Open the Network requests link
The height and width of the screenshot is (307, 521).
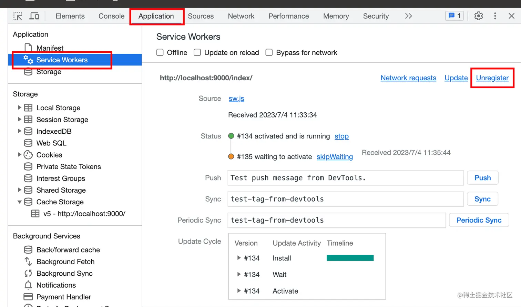408,78
